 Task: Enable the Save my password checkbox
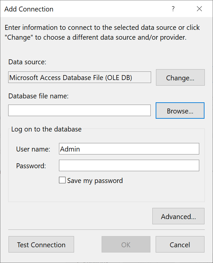[x=62, y=180]
